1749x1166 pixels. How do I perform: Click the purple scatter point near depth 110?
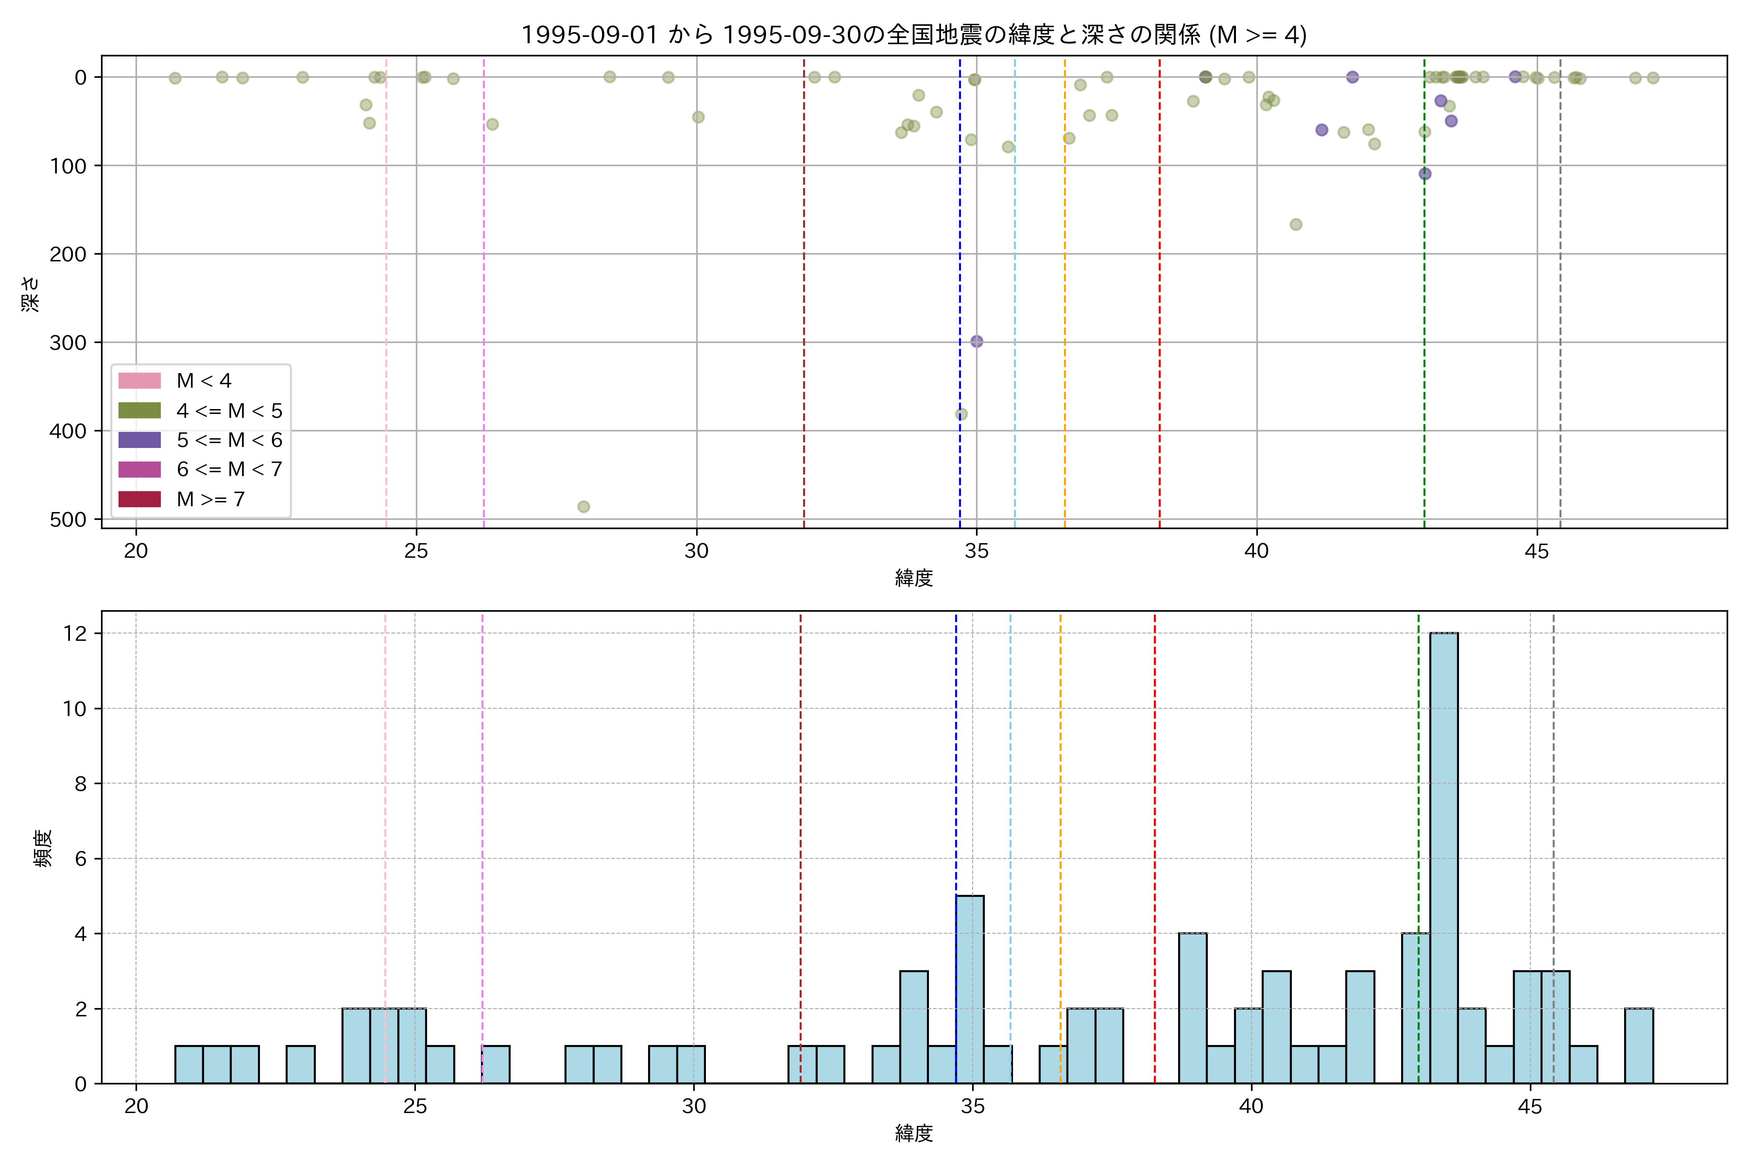click(1425, 174)
